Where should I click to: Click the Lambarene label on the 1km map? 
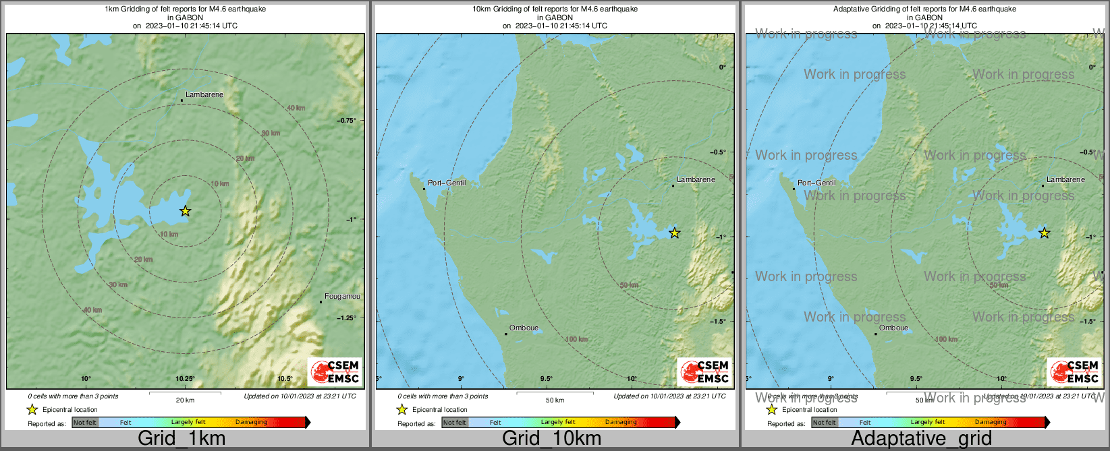(x=204, y=95)
